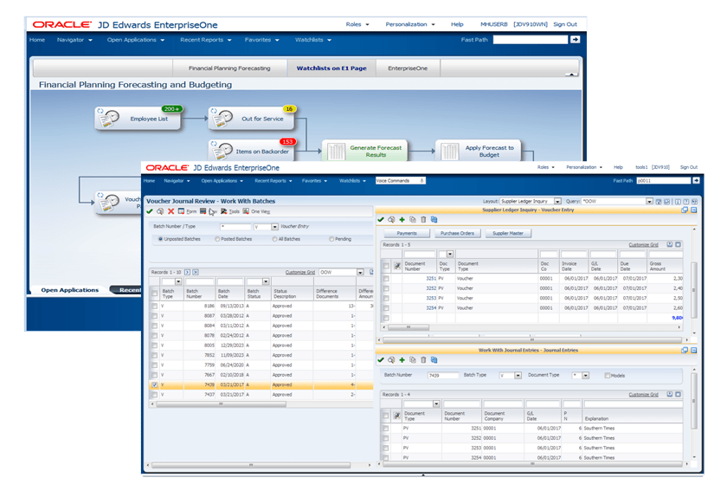Open Favorites menu in back window

(x=262, y=40)
